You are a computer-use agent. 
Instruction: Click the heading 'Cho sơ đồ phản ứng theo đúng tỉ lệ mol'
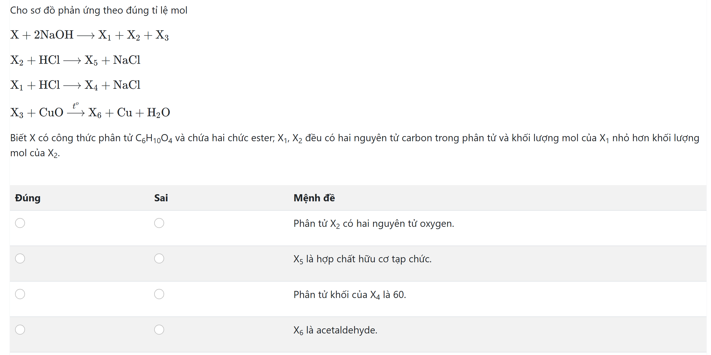pyautogui.click(x=99, y=10)
